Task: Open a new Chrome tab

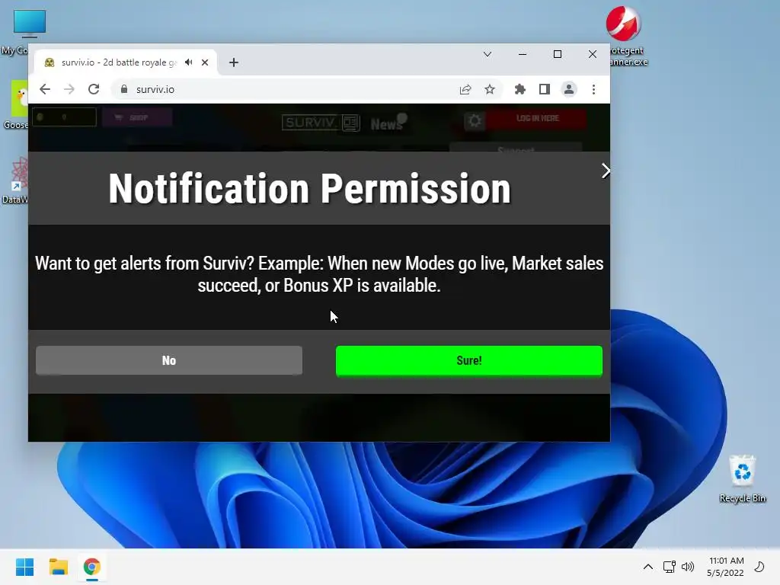Action: pyautogui.click(x=234, y=62)
